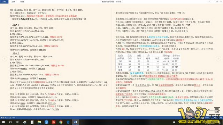Open Microsoft Edge from the taskbar

pos(68,122)
